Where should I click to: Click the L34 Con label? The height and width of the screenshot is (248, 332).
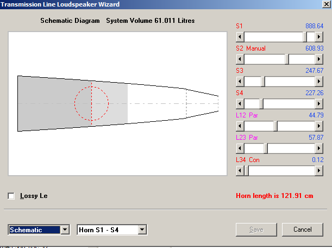click(248, 160)
